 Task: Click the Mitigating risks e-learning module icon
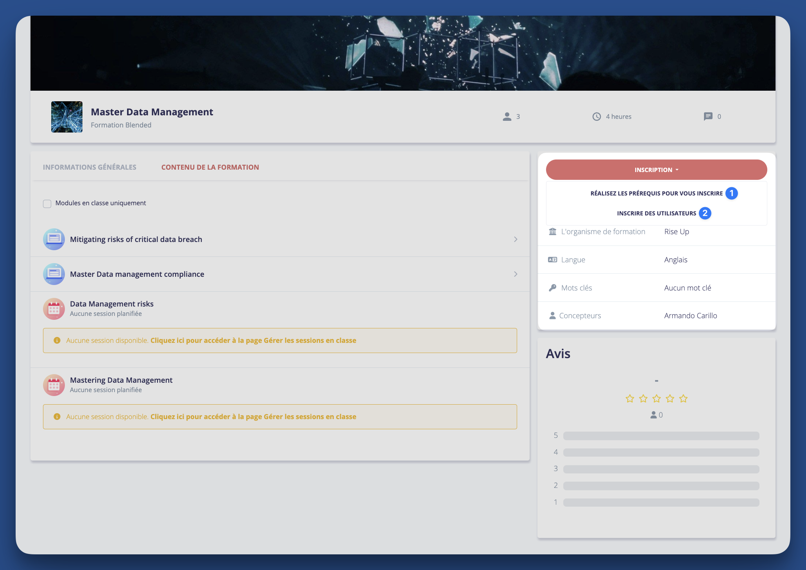click(x=54, y=239)
